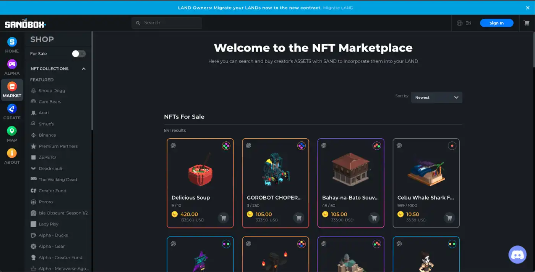Click SAND coin icon next to 420.00
The width and height of the screenshot is (535, 272).
(175, 214)
